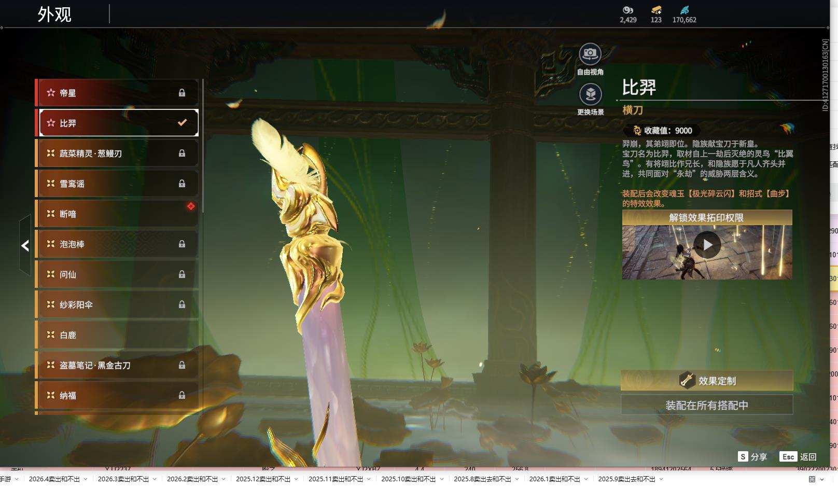The width and height of the screenshot is (838, 487).
Task: Open dropdown arrow of 2026.4卖出和不出 sheet
Action: [86, 479]
